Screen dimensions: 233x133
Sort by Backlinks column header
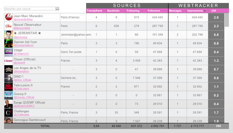click(x=113, y=11)
